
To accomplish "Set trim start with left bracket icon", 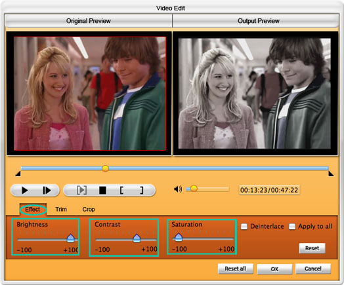I will click(121, 190).
